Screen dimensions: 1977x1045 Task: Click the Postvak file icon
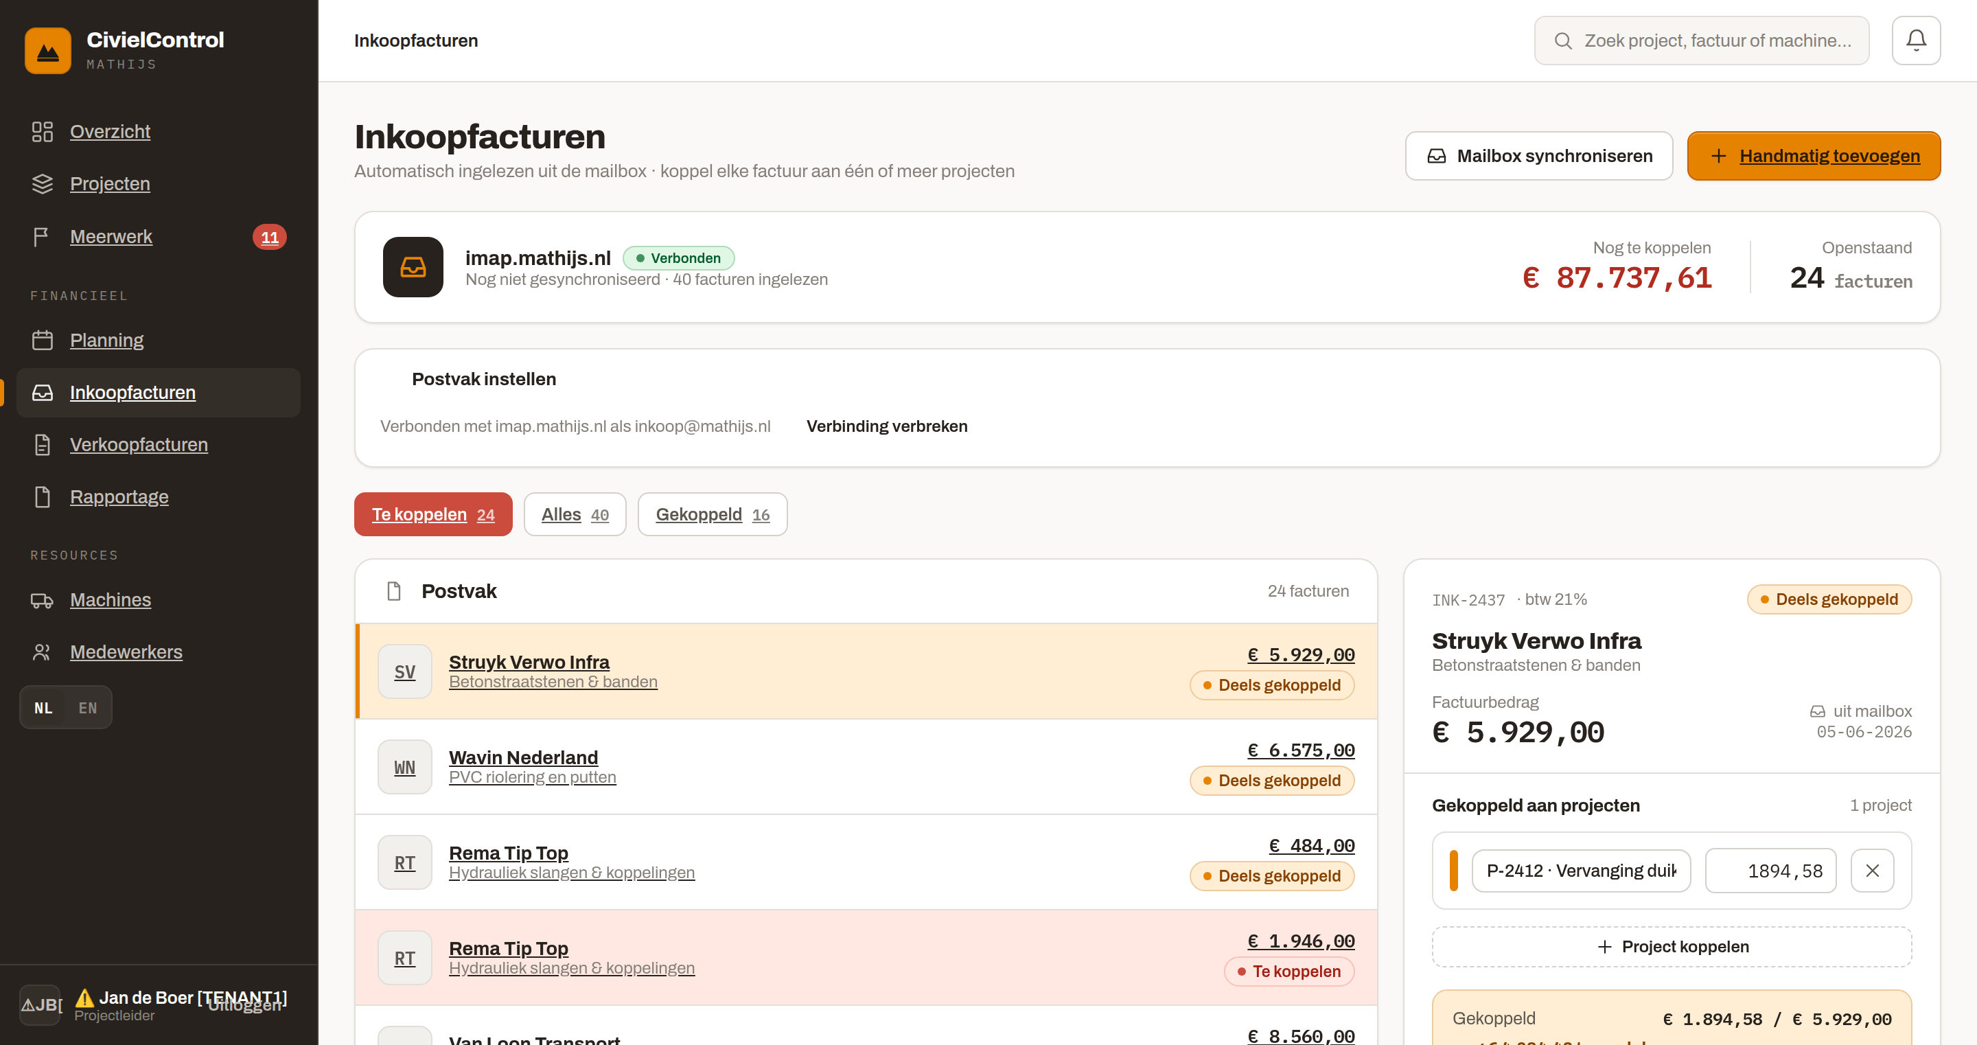coord(395,591)
